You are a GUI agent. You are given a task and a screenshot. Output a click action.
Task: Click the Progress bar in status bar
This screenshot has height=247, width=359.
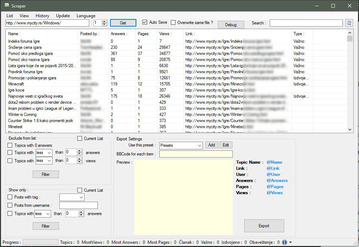point(40,242)
